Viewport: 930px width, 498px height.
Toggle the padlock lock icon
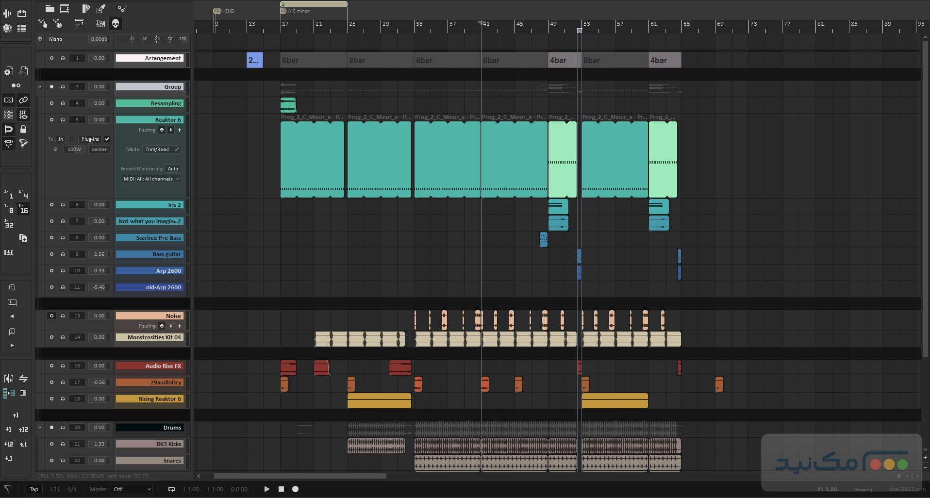(x=23, y=129)
